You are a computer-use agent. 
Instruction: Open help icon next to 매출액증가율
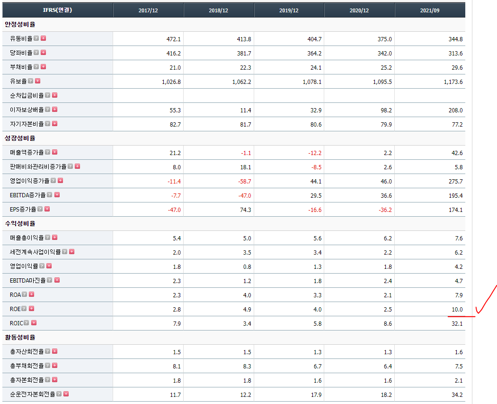tap(47, 152)
